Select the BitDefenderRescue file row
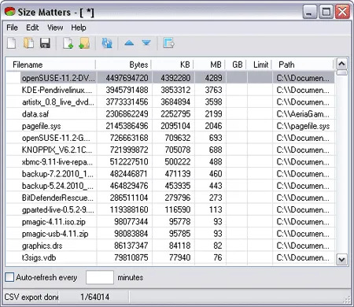Viewport: 354px width, 307px height. click(x=170, y=198)
